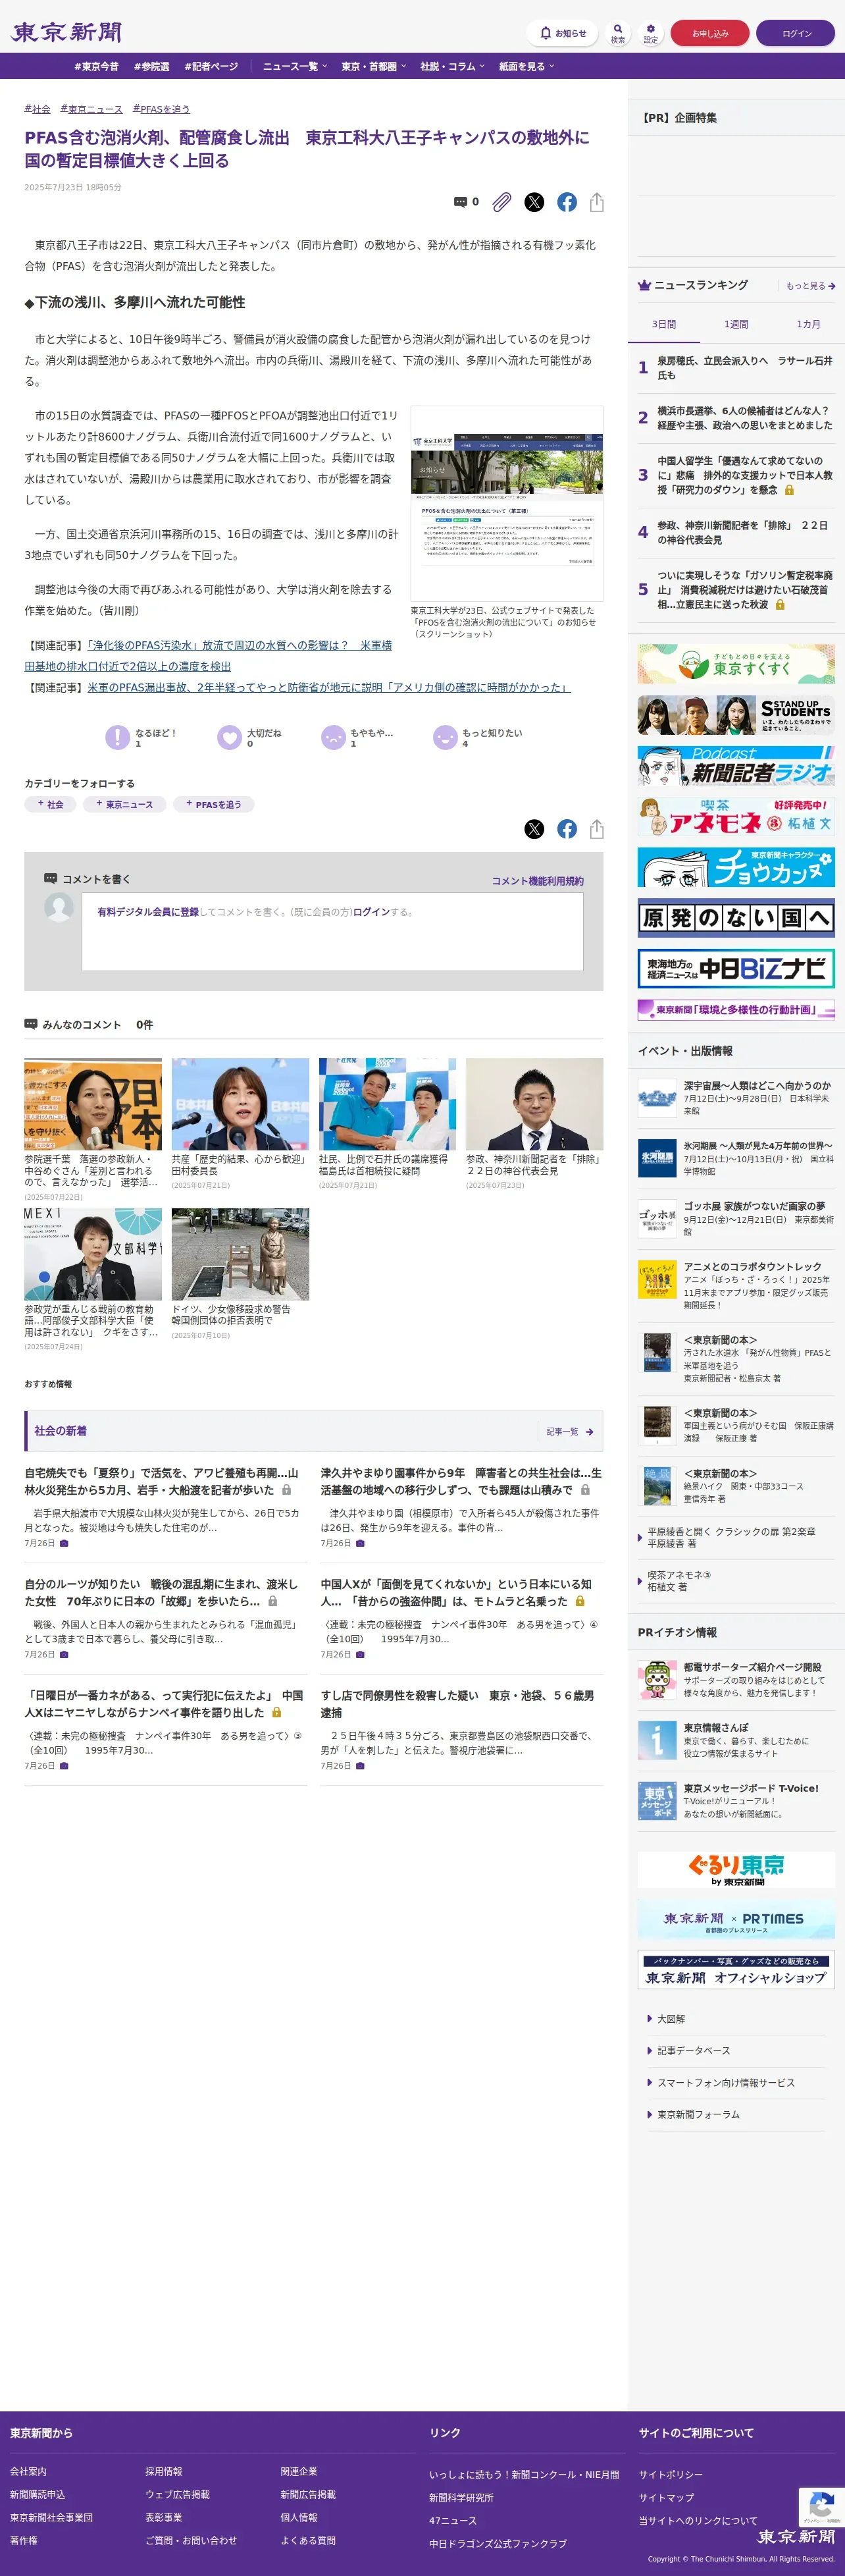This screenshot has height=2576, width=845.
Task: Click the 検索 magnifier icon in header
Action: [x=618, y=33]
